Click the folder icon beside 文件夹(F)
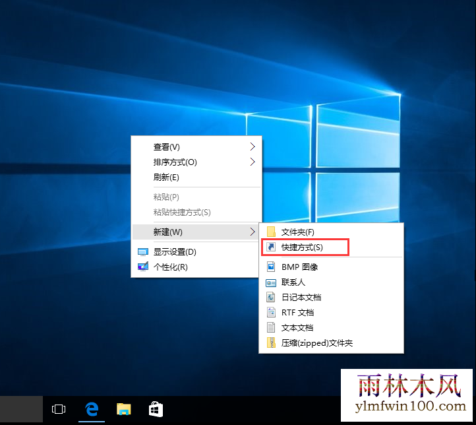The image size is (476, 425). [x=271, y=232]
